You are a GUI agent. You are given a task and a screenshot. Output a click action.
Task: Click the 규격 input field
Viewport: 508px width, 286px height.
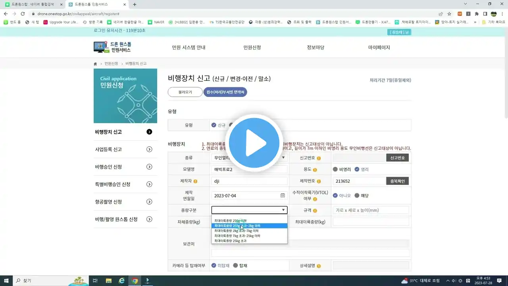[x=371, y=210]
